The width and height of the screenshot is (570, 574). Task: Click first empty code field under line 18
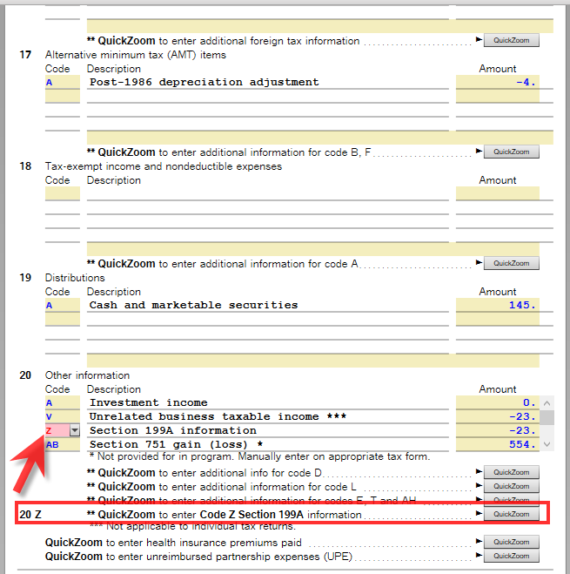62,194
